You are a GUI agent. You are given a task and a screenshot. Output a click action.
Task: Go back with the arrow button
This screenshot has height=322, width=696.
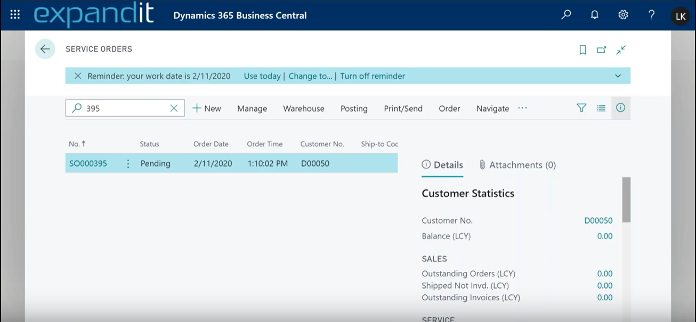[45, 49]
